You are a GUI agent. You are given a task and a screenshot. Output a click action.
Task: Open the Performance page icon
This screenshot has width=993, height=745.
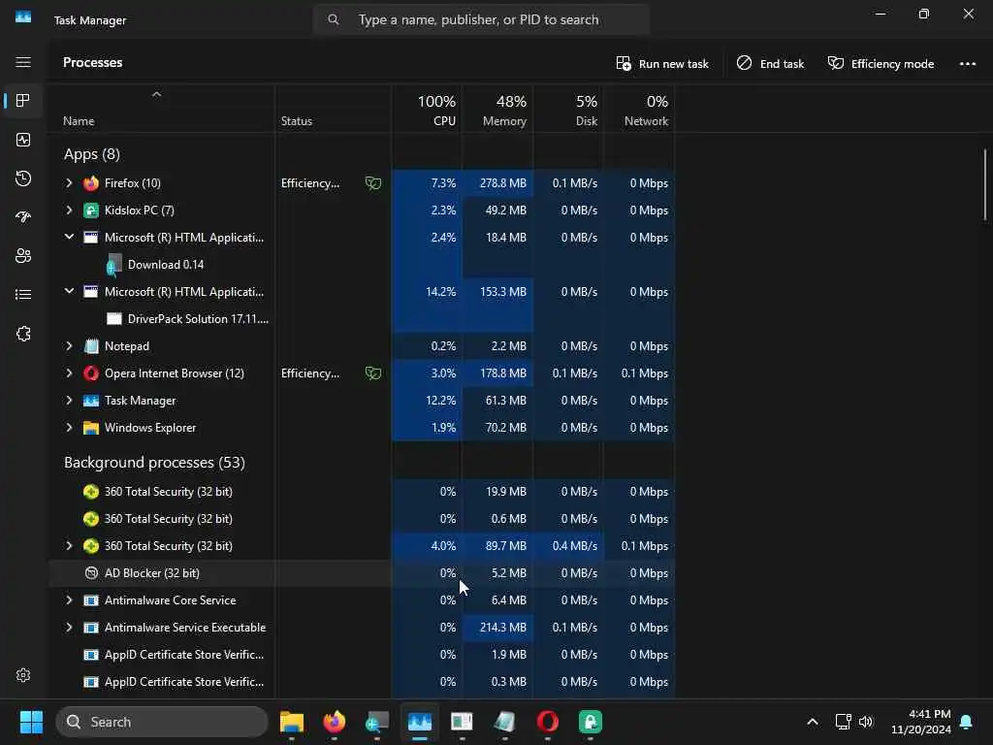point(23,140)
